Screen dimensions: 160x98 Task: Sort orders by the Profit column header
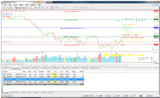pos(80,71)
